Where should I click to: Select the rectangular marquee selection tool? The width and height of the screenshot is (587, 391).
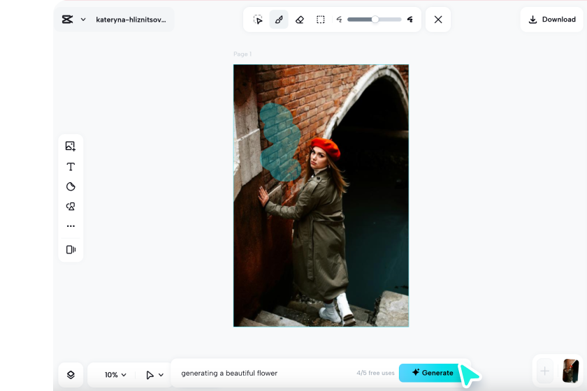pos(321,20)
